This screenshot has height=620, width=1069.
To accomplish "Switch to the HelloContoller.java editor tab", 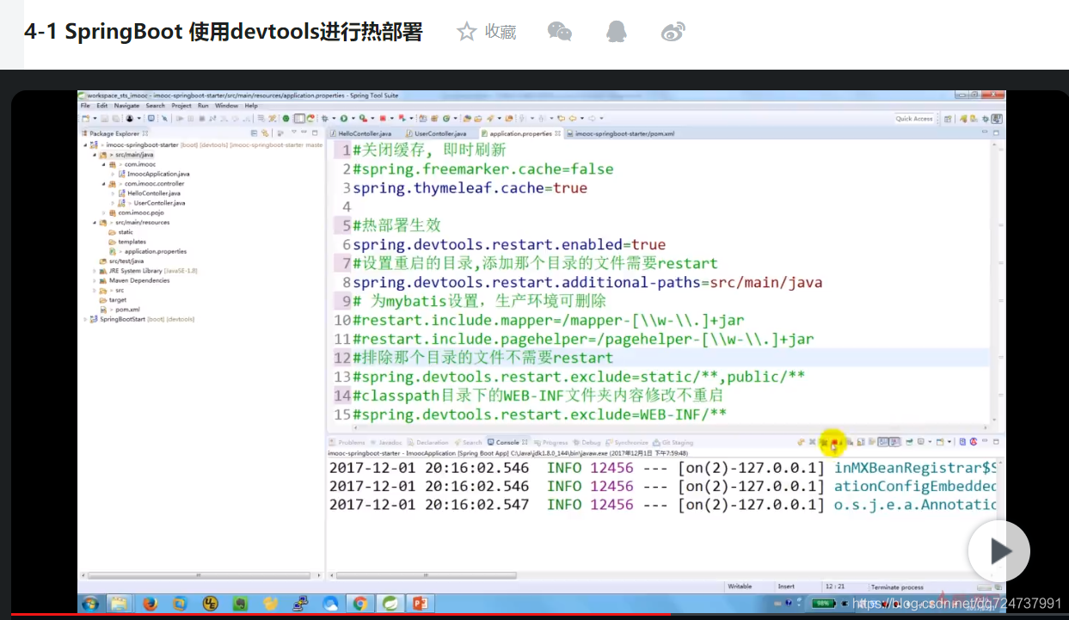I will tap(361, 133).
